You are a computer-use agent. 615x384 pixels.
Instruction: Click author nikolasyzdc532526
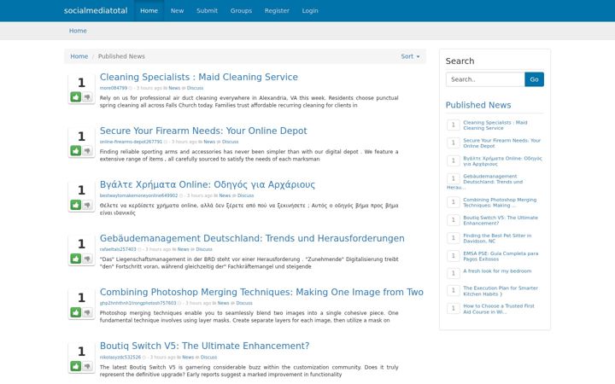click(120, 358)
